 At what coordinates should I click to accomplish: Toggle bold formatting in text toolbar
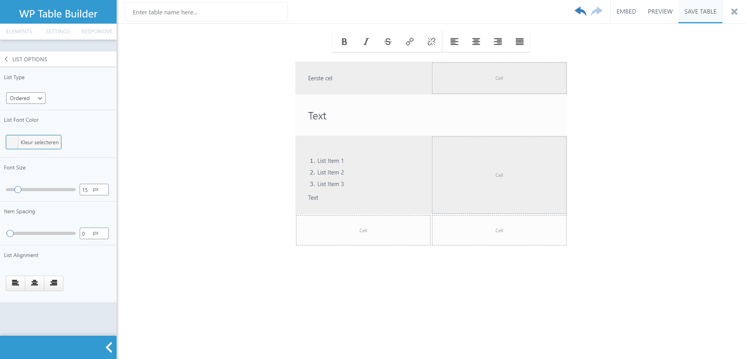point(344,41)
